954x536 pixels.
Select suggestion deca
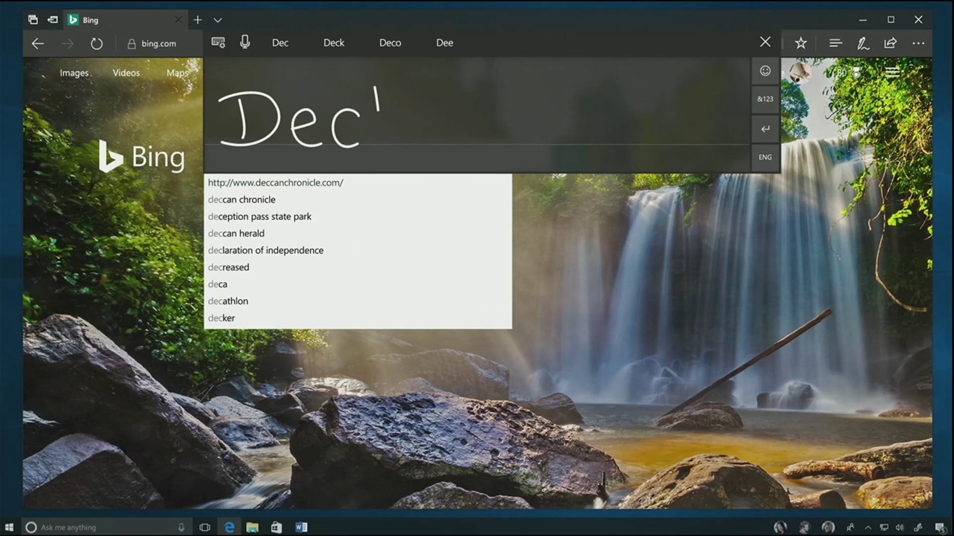click(358, 284)
